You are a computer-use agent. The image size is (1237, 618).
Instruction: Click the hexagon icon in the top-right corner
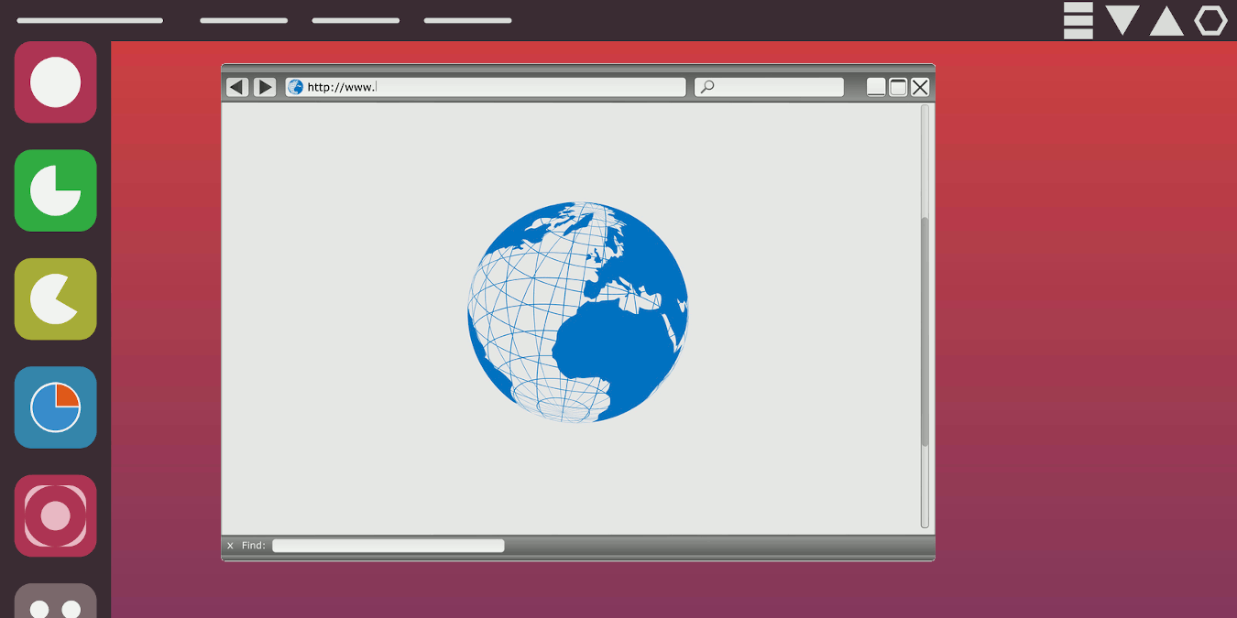[x=1211, y=20]
